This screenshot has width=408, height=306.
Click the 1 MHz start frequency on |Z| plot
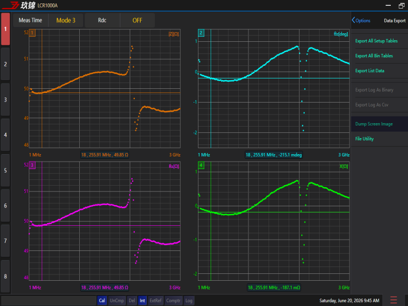coord(35,155)
